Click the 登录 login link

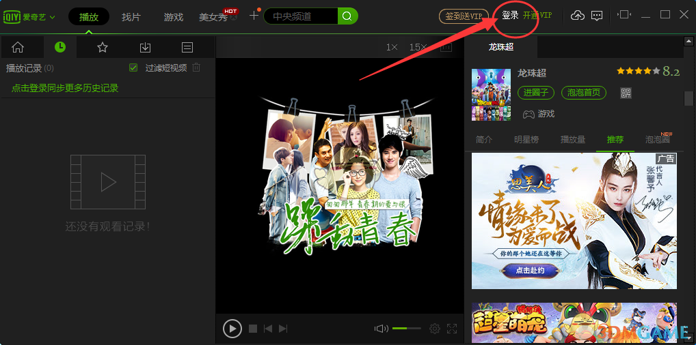coord(510,15)
